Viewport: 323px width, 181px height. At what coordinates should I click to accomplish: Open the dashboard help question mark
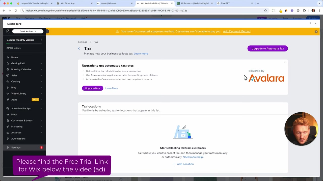(310, 23)
